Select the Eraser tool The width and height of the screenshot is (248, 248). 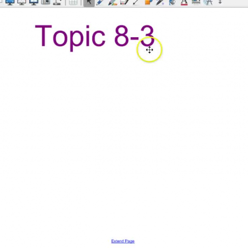pyautogui.click(x=124, y=2)
